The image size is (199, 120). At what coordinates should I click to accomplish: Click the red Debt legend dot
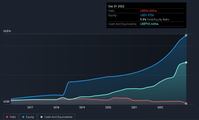[x=7, y=117]
